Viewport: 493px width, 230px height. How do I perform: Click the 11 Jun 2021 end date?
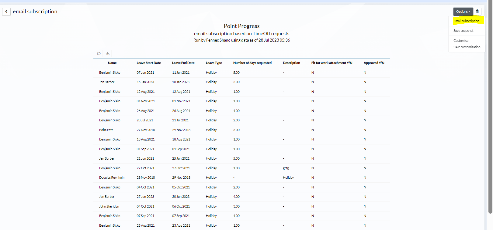(x=181, y=73)
